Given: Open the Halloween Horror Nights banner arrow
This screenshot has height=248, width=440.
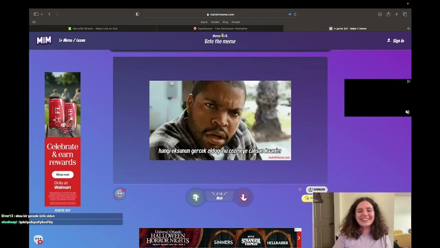Looking at the screenshot, I should tap(299, 238).
